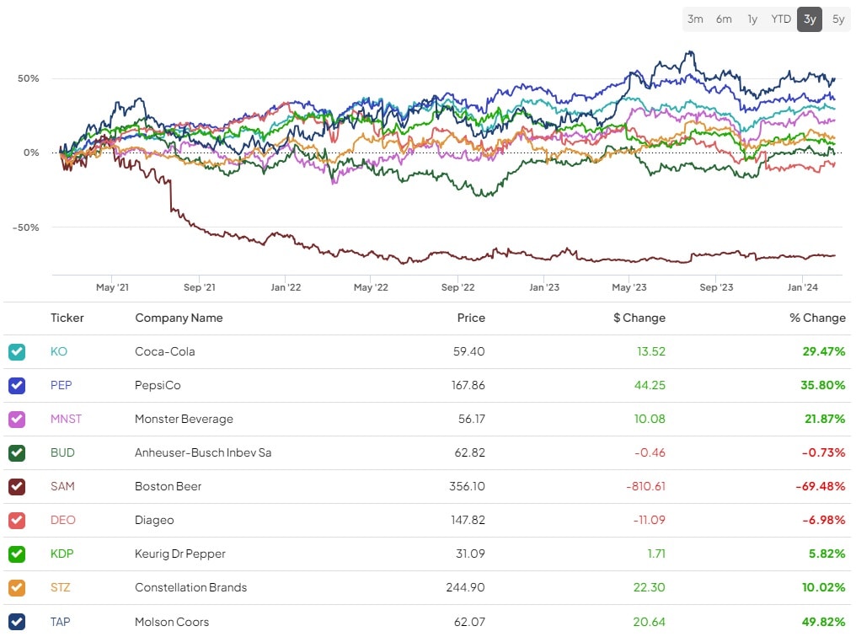Image resolution: width=856 pixels, height=642 pixels.
Task: Select the 6m time range
Action: (724, 19)
